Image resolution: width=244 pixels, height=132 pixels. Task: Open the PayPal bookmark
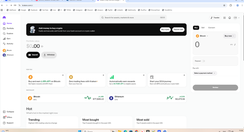[x=109, y=10]
